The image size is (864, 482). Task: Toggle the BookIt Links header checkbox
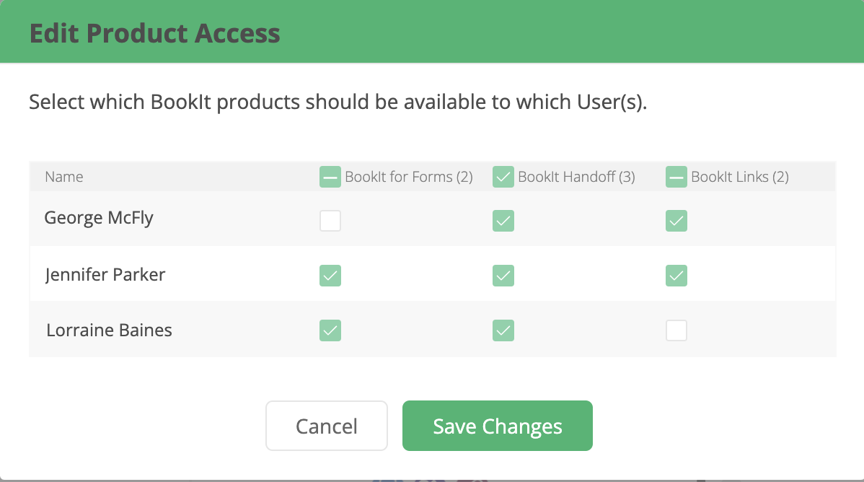676,177
